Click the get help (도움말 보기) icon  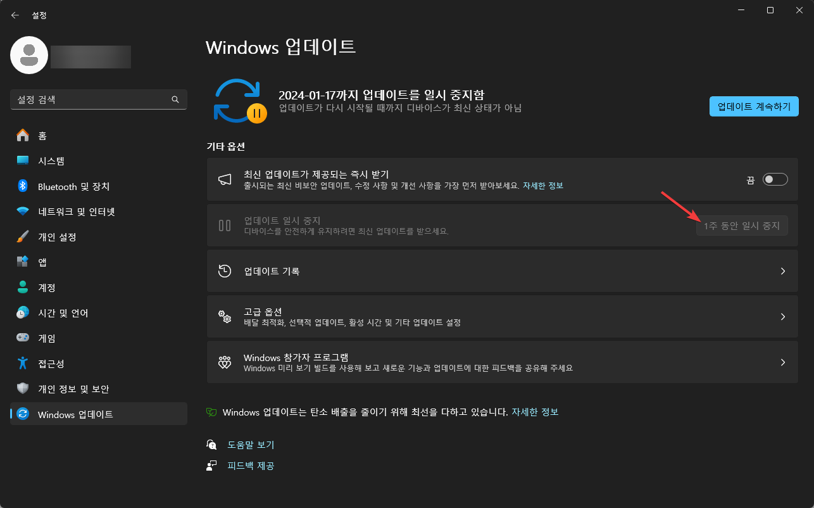pos(212,445)
